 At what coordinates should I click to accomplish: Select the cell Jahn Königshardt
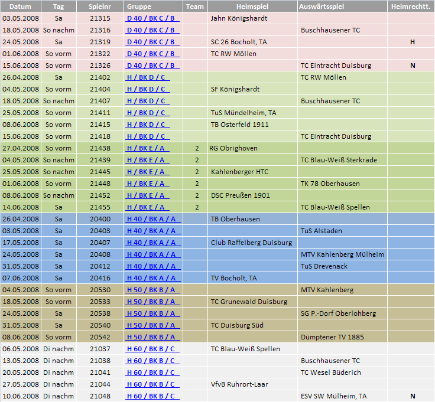[x=252, y=18]
